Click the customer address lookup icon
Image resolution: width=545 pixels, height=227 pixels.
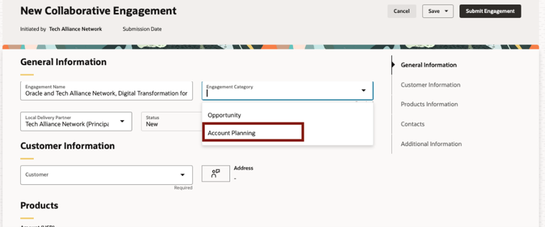tap(216, 174)
